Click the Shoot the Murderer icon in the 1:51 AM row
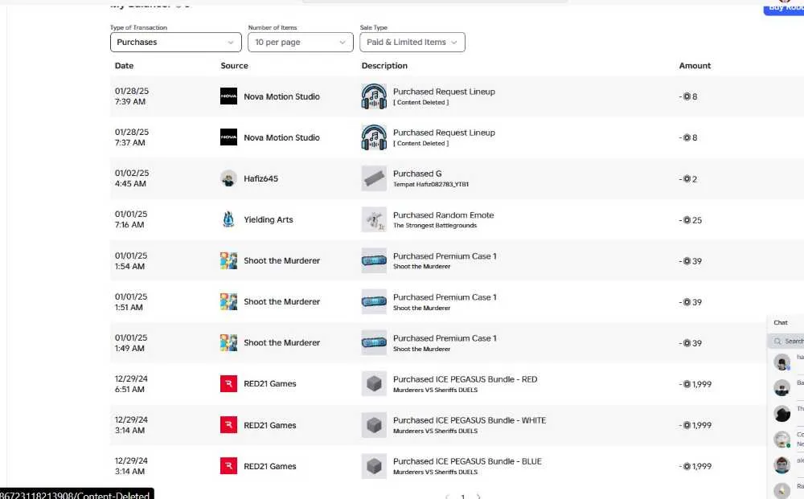 coord(228,301)
